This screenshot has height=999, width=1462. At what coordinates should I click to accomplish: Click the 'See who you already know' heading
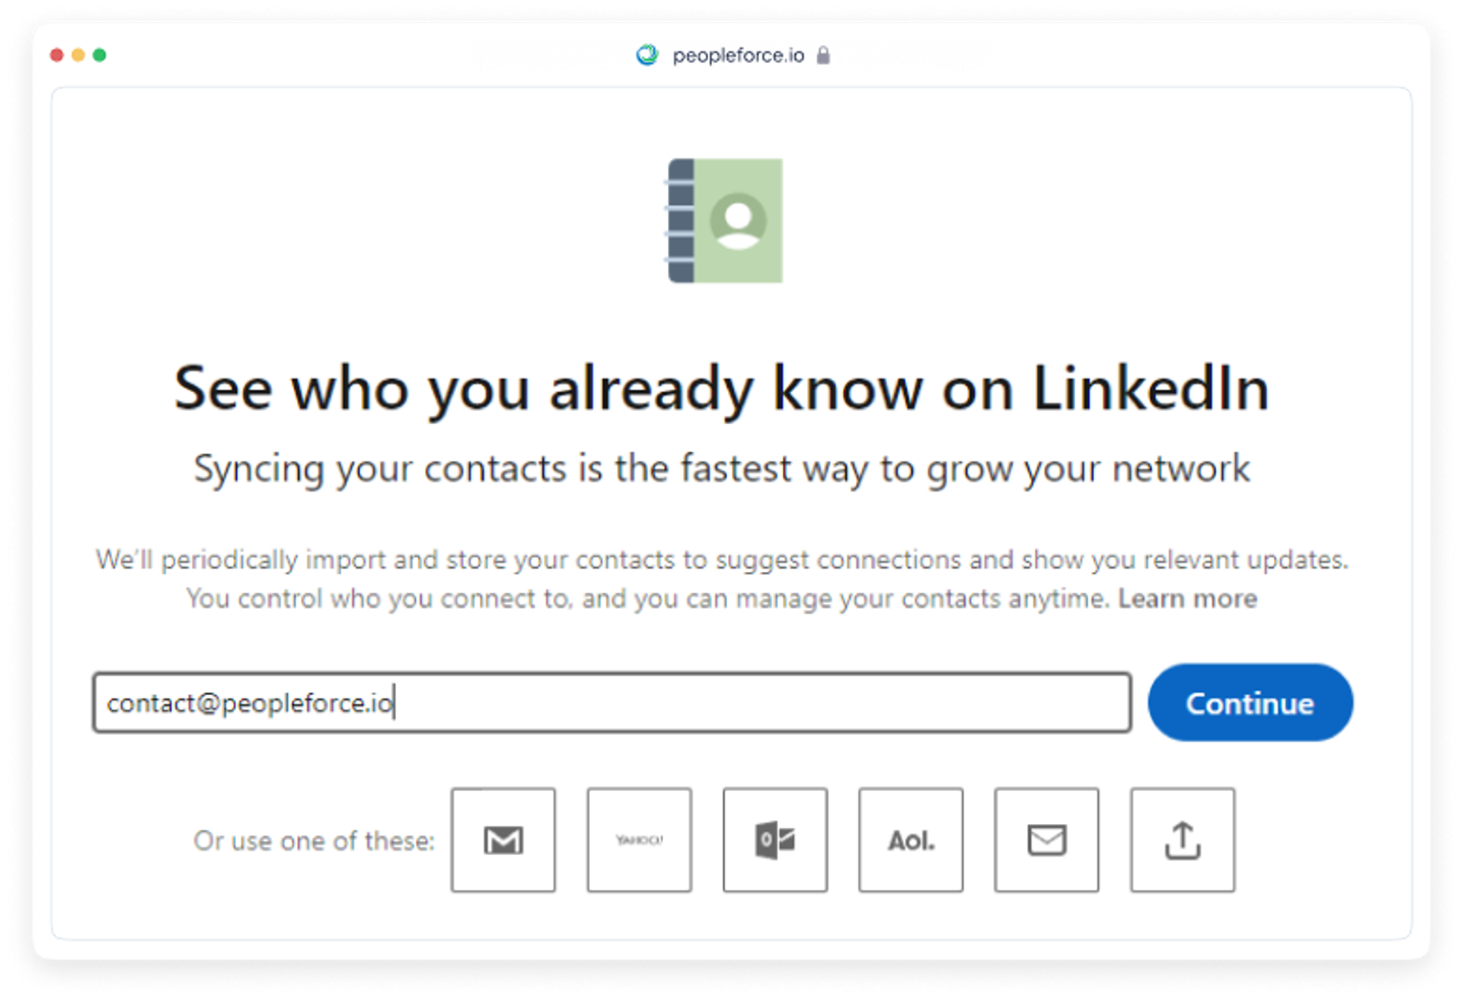(x=721, y=389)
